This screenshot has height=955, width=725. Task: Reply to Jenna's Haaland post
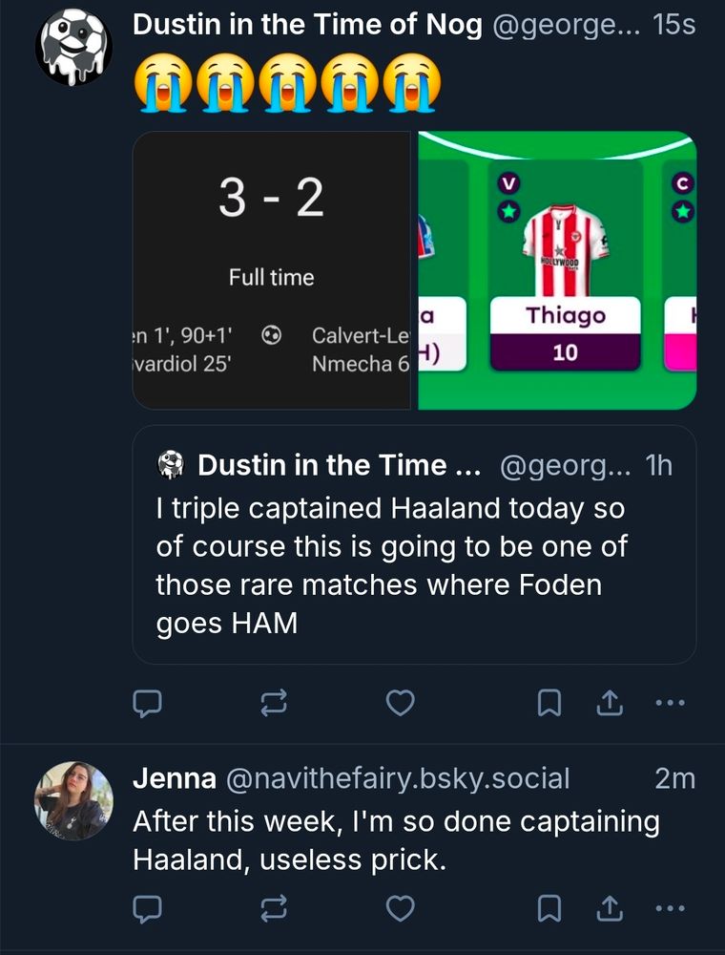tap(145, 908)
